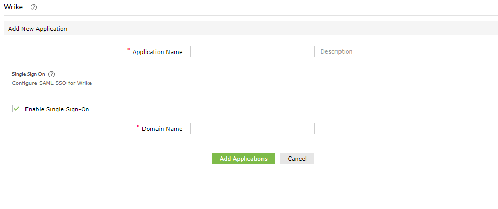Viewport: 498px width, 209px height.
Task: Click the red asterisk beside Application Name
Action: pos(129,50)
